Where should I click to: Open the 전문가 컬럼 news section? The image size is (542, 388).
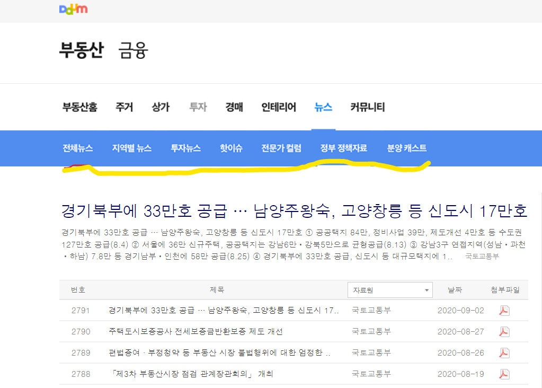(281, 148)
